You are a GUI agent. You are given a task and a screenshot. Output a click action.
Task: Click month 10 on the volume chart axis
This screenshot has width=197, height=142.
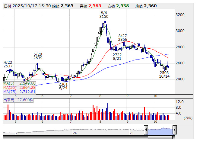[x=155, y=122]
